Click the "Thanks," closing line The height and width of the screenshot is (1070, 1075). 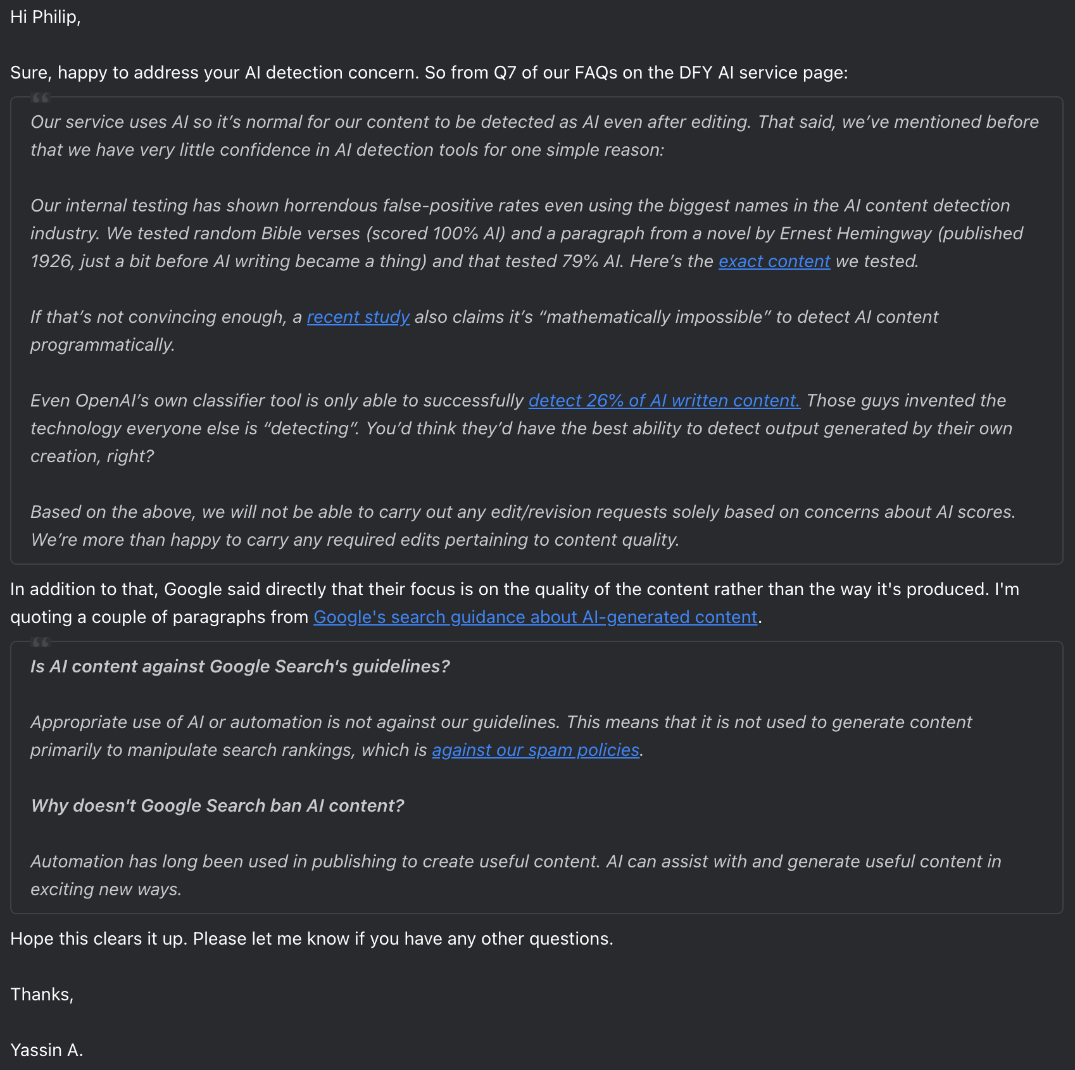tap(42, 995)
